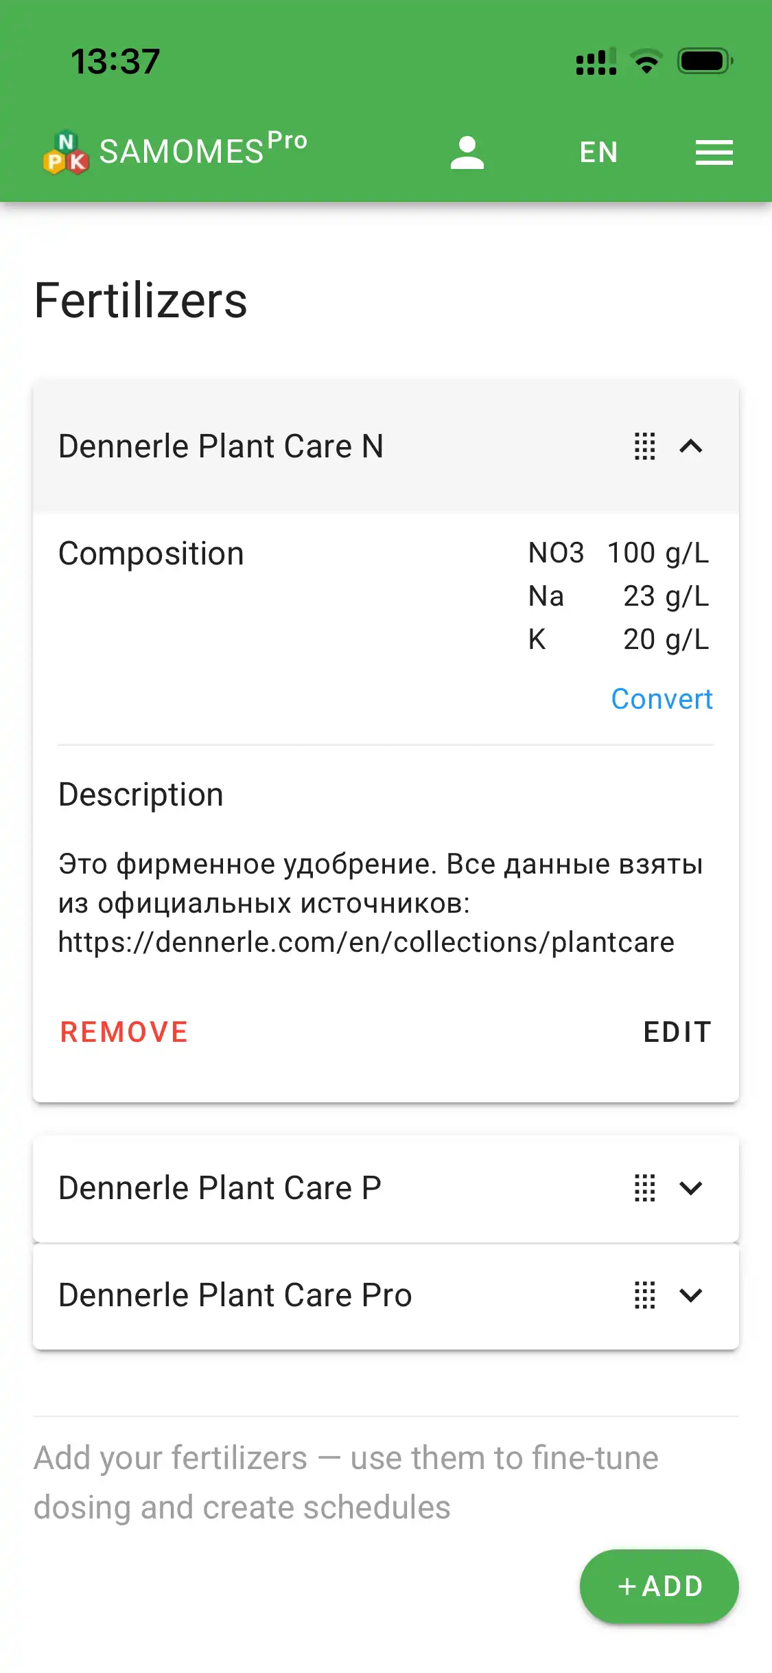772x1673 pixels.
Task: Open the user account profile icon
Action: click(x=467, y=152)
